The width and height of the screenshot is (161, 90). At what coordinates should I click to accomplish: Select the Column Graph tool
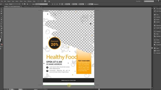pos(2,33)
